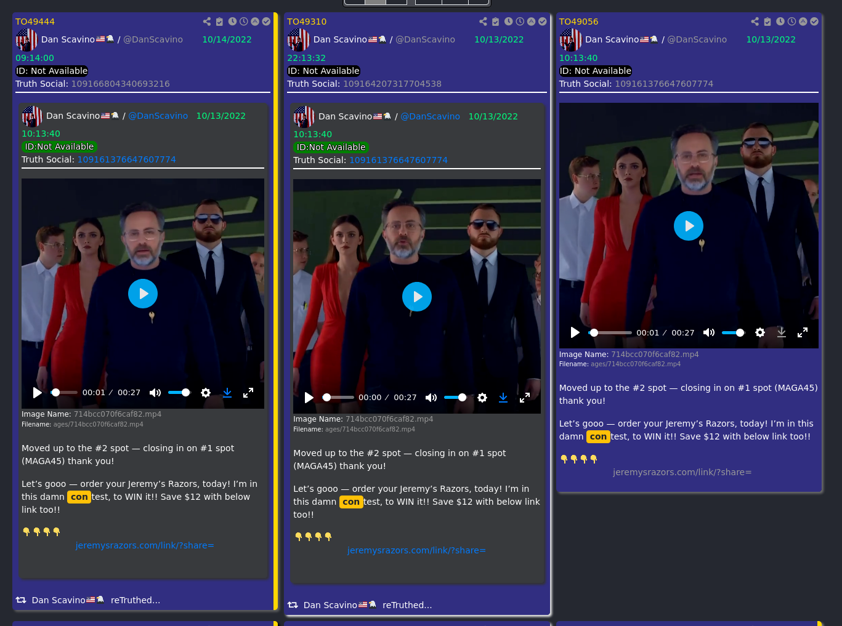This screenshot has height=626, width=842.
Task: Click volume slider on card TO49444
Action: 179,393
